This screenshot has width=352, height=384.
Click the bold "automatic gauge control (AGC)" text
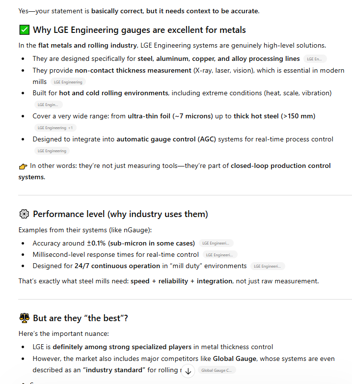[166, 139]
